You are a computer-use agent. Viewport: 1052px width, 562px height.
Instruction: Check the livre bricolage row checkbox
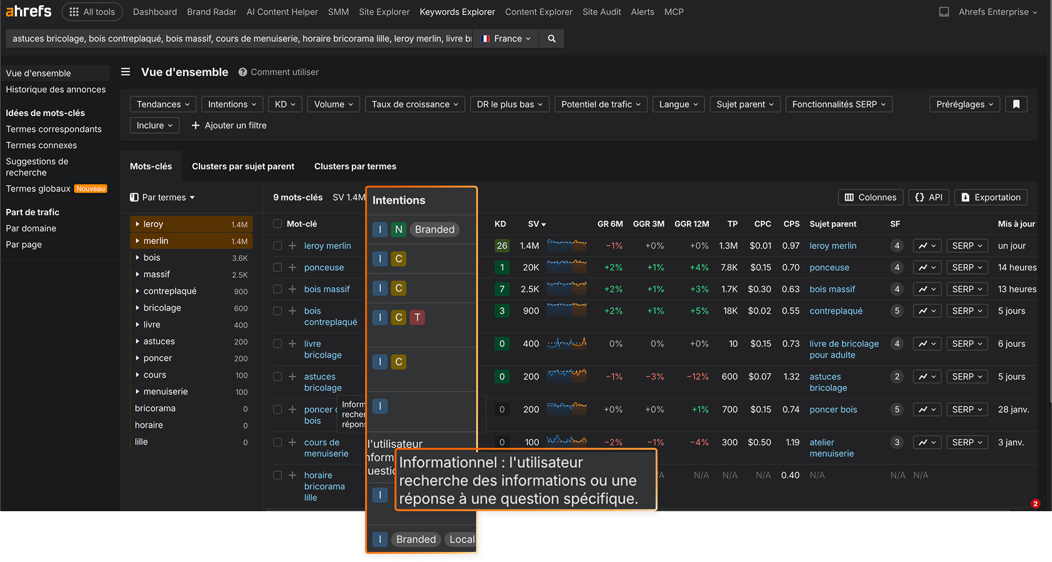[277, 344]
